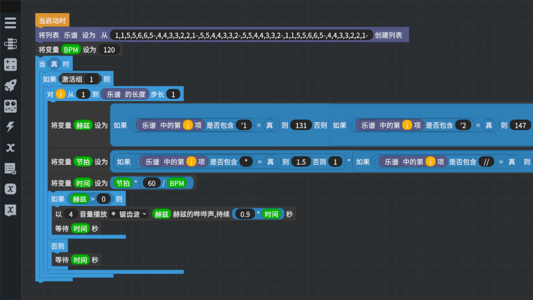Click the 激活组 number field 1

click(x=91, y=79)
